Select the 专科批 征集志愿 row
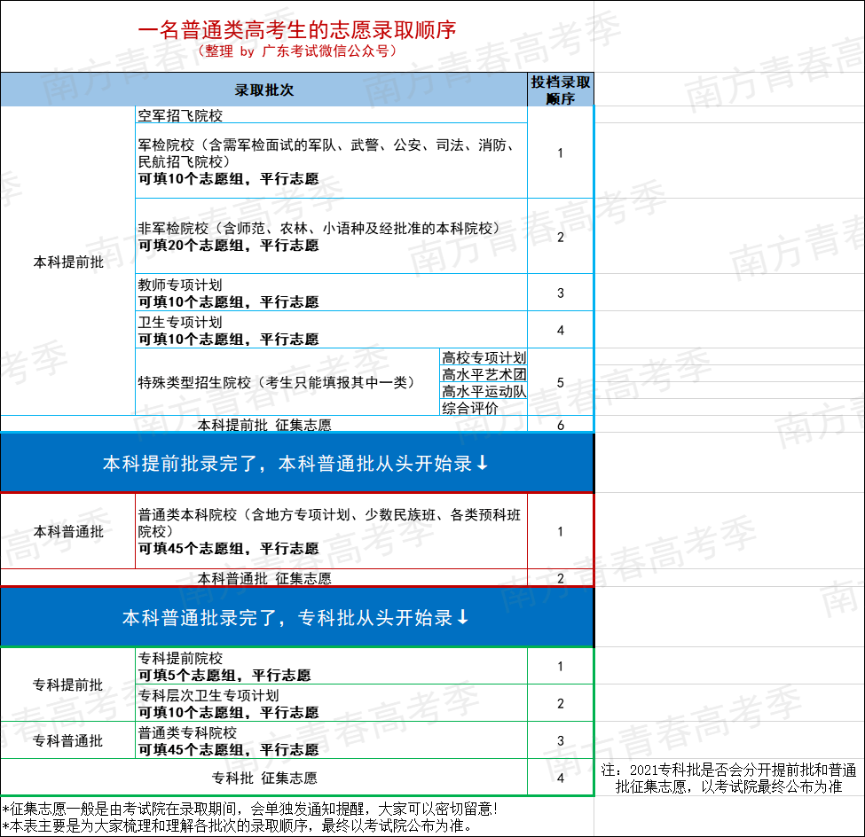 pos(263,778)
